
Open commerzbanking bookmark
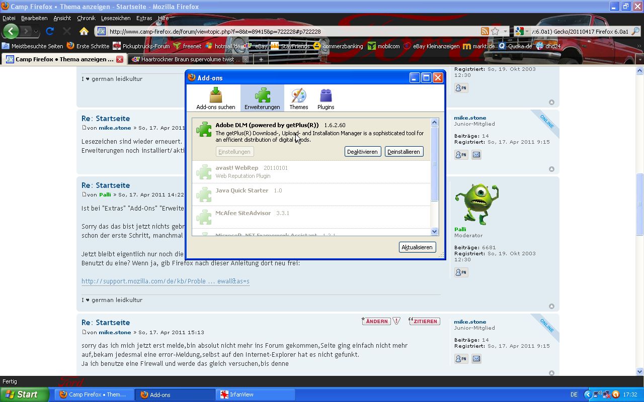click(x=338, y=46)
